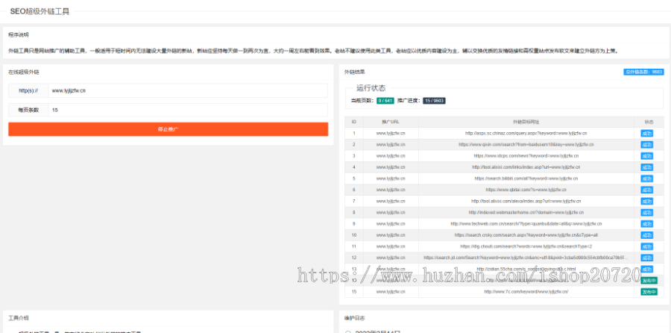Click the www.qbitai.com URL cell
Image resolution: width=671 pixels, height=333 pixels.
(526, 190)
